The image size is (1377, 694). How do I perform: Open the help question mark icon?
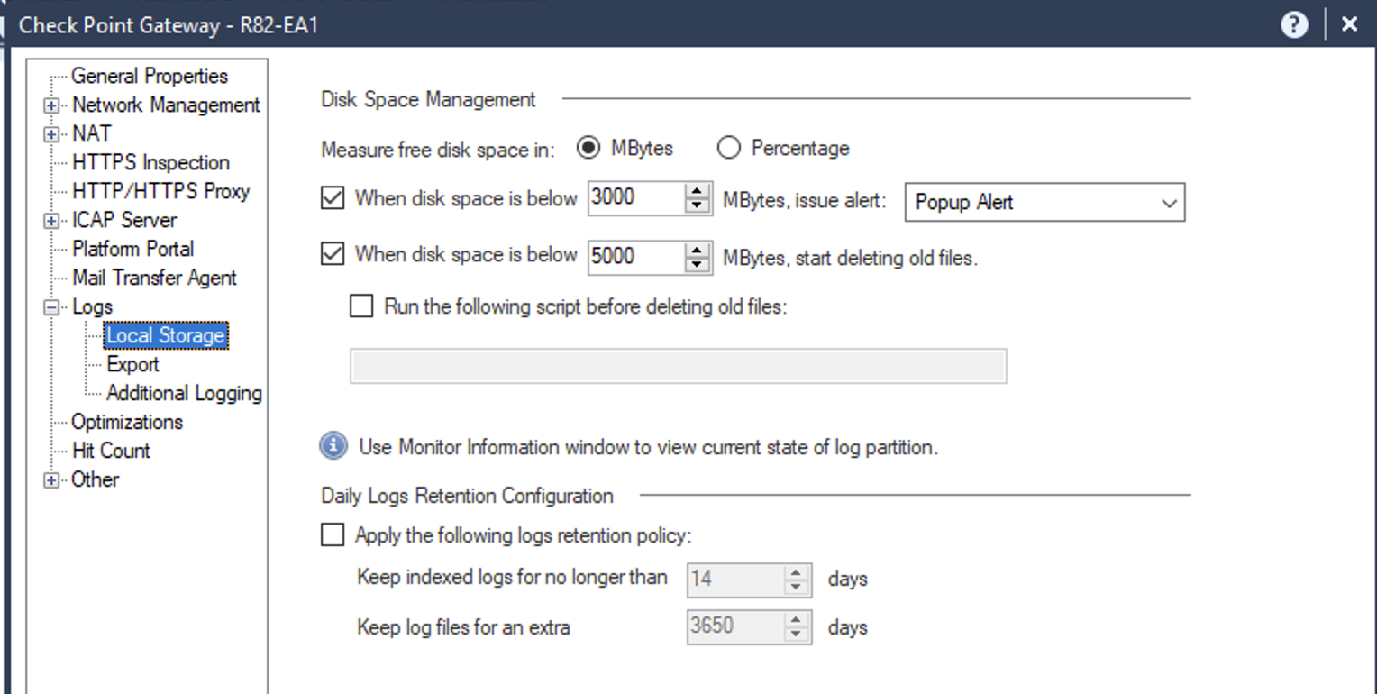[1293, 24]
